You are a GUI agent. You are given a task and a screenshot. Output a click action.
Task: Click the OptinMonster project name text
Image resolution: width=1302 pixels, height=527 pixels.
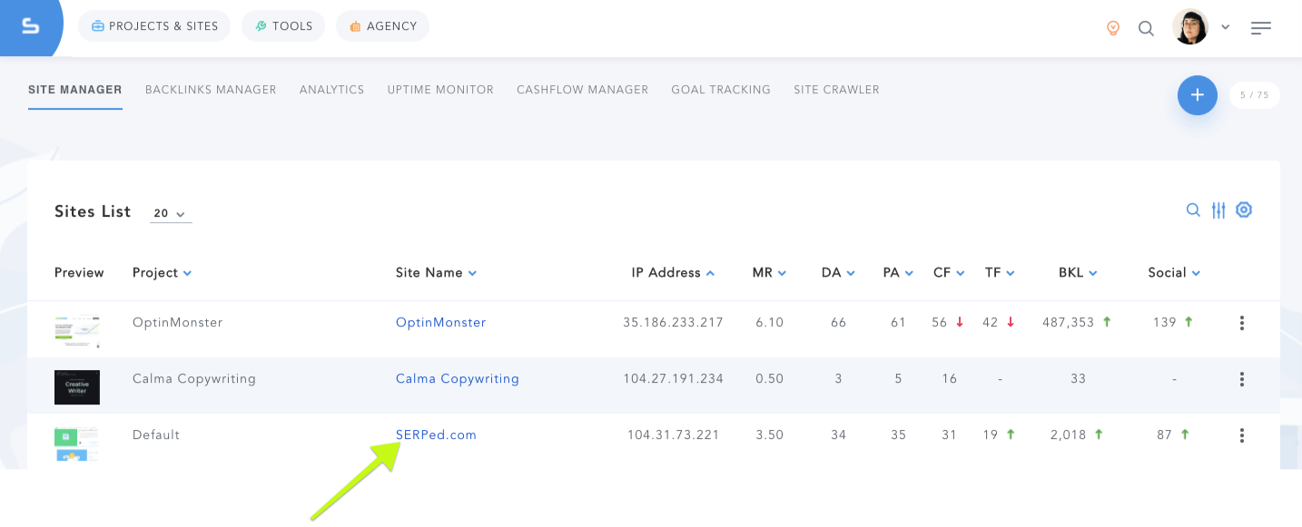point(178,323)
